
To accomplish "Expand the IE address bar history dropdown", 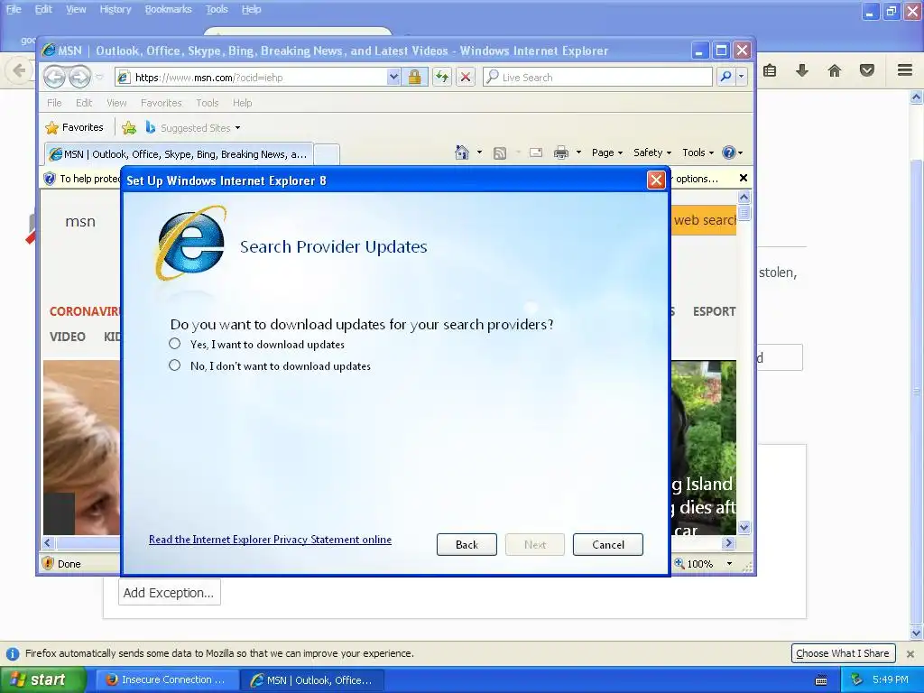I will 393,78.
